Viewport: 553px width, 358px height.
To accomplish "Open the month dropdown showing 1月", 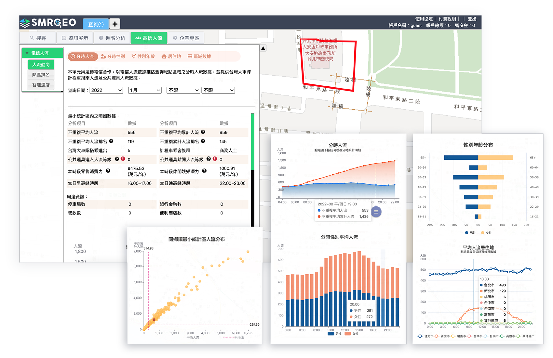I will (145, 90).
